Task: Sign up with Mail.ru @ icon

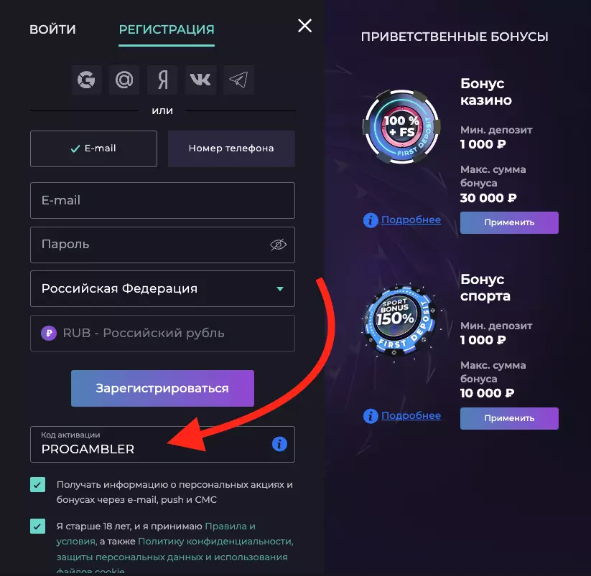Action: tap(124, 80)
